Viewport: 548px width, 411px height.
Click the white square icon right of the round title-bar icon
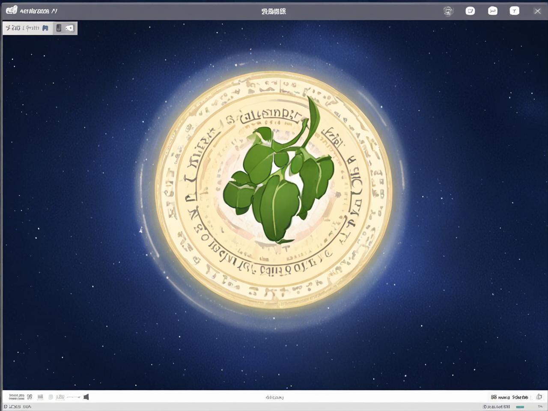[x=470, y=11]
